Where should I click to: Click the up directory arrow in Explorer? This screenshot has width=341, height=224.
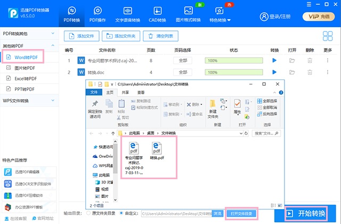point(113,133)
